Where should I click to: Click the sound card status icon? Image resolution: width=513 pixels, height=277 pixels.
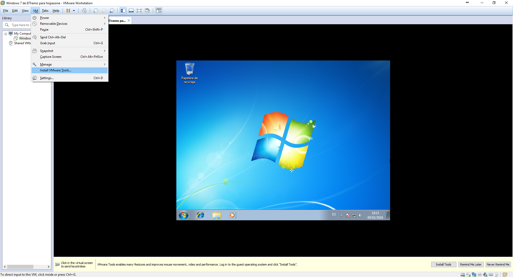[485, 275]
